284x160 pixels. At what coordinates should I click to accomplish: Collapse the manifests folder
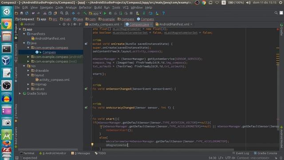[24, 34]
